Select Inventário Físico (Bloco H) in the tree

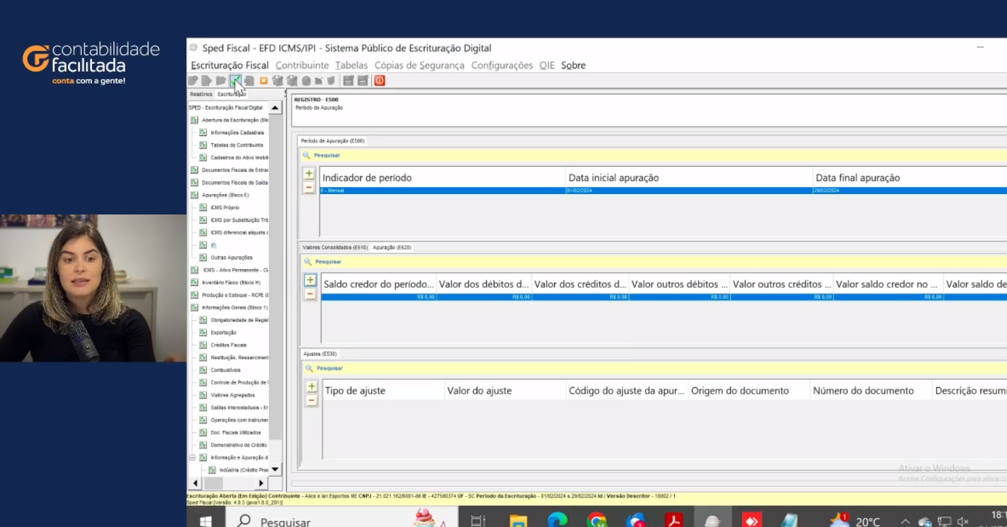[231, 283]
